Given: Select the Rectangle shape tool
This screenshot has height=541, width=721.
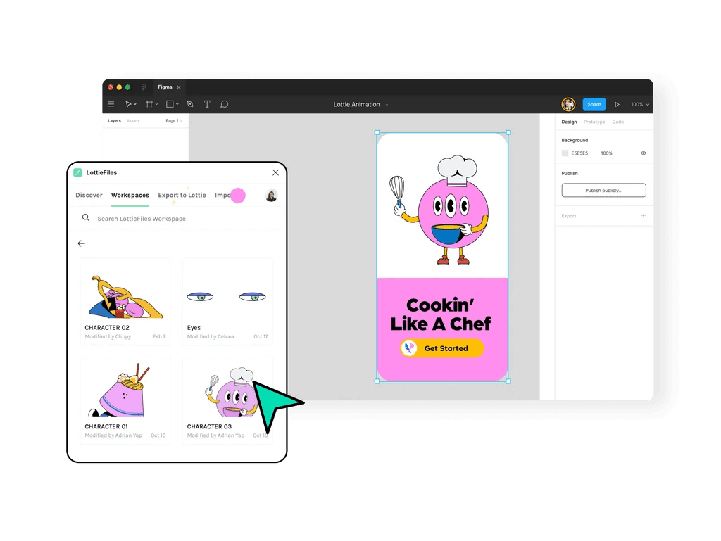Looking at the screenshot, I should coord(168,103).
